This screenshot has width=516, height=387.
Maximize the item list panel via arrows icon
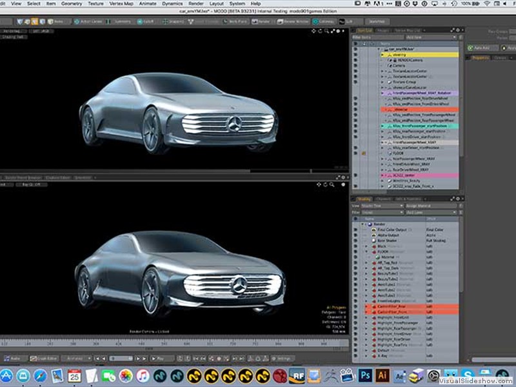click(x=453, y=30)
